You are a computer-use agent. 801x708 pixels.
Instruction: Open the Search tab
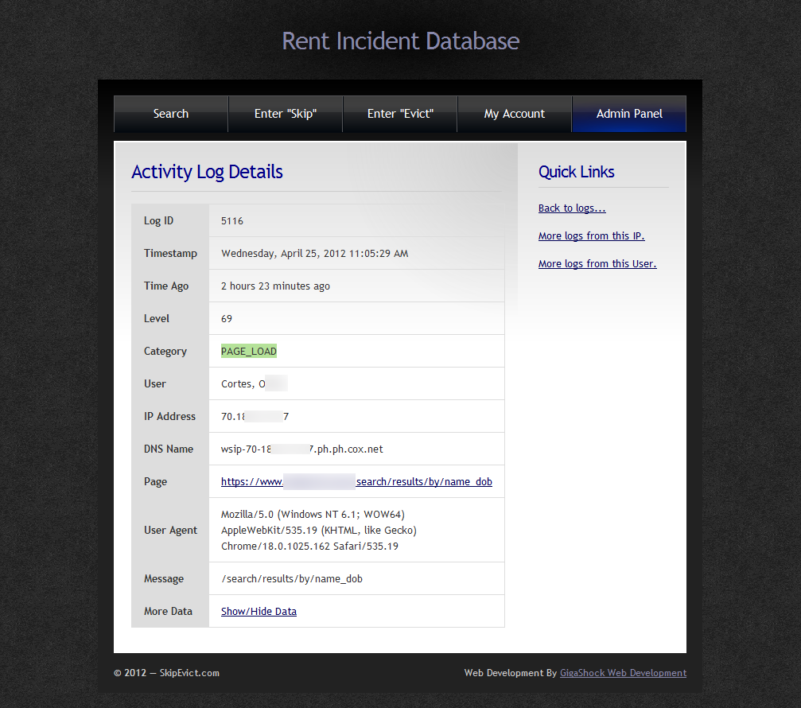171,114
